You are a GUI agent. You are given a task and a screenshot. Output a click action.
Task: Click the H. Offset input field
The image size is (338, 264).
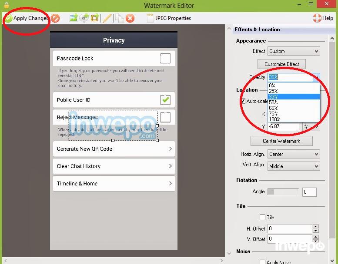[290, 228]
